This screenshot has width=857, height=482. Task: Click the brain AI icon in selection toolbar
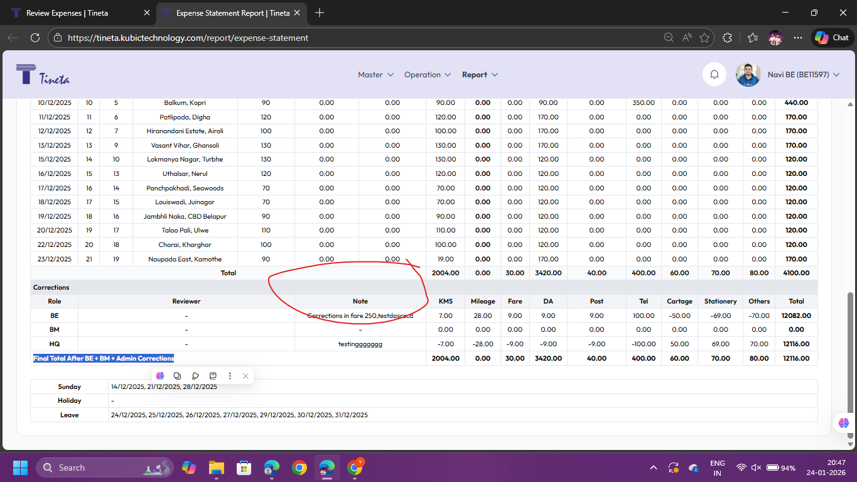160,376
